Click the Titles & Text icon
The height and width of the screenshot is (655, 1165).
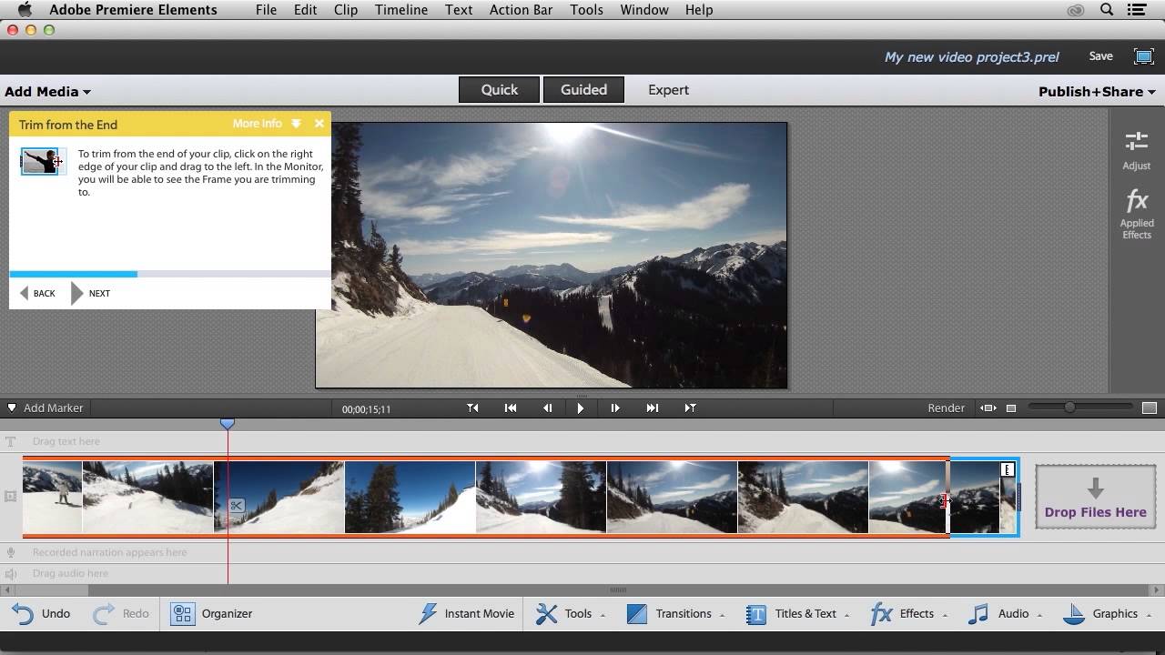(x=756, y=614)
